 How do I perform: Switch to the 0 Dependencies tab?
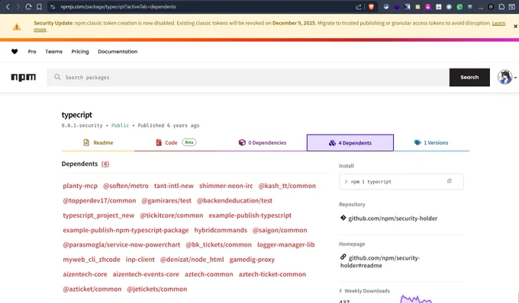262,142
